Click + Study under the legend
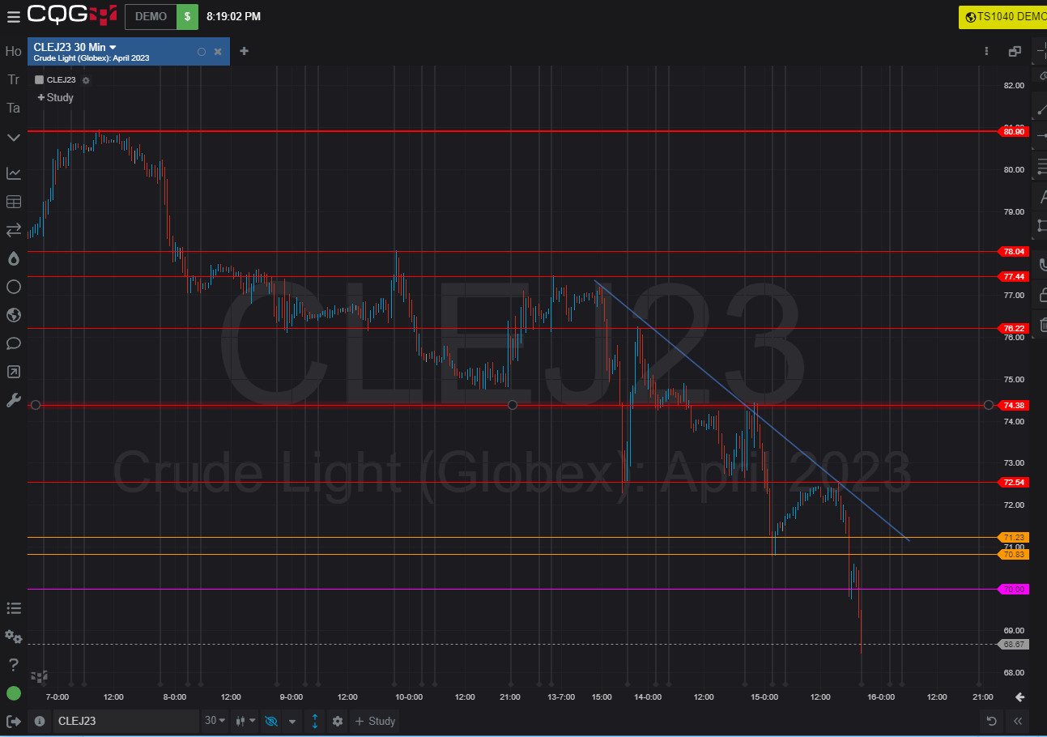 55,97
